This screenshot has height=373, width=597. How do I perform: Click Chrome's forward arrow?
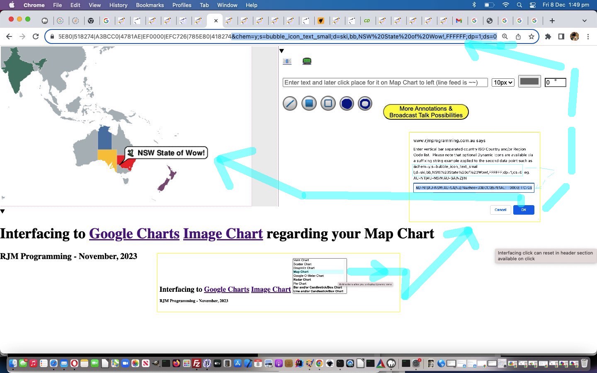coord(22,36)
